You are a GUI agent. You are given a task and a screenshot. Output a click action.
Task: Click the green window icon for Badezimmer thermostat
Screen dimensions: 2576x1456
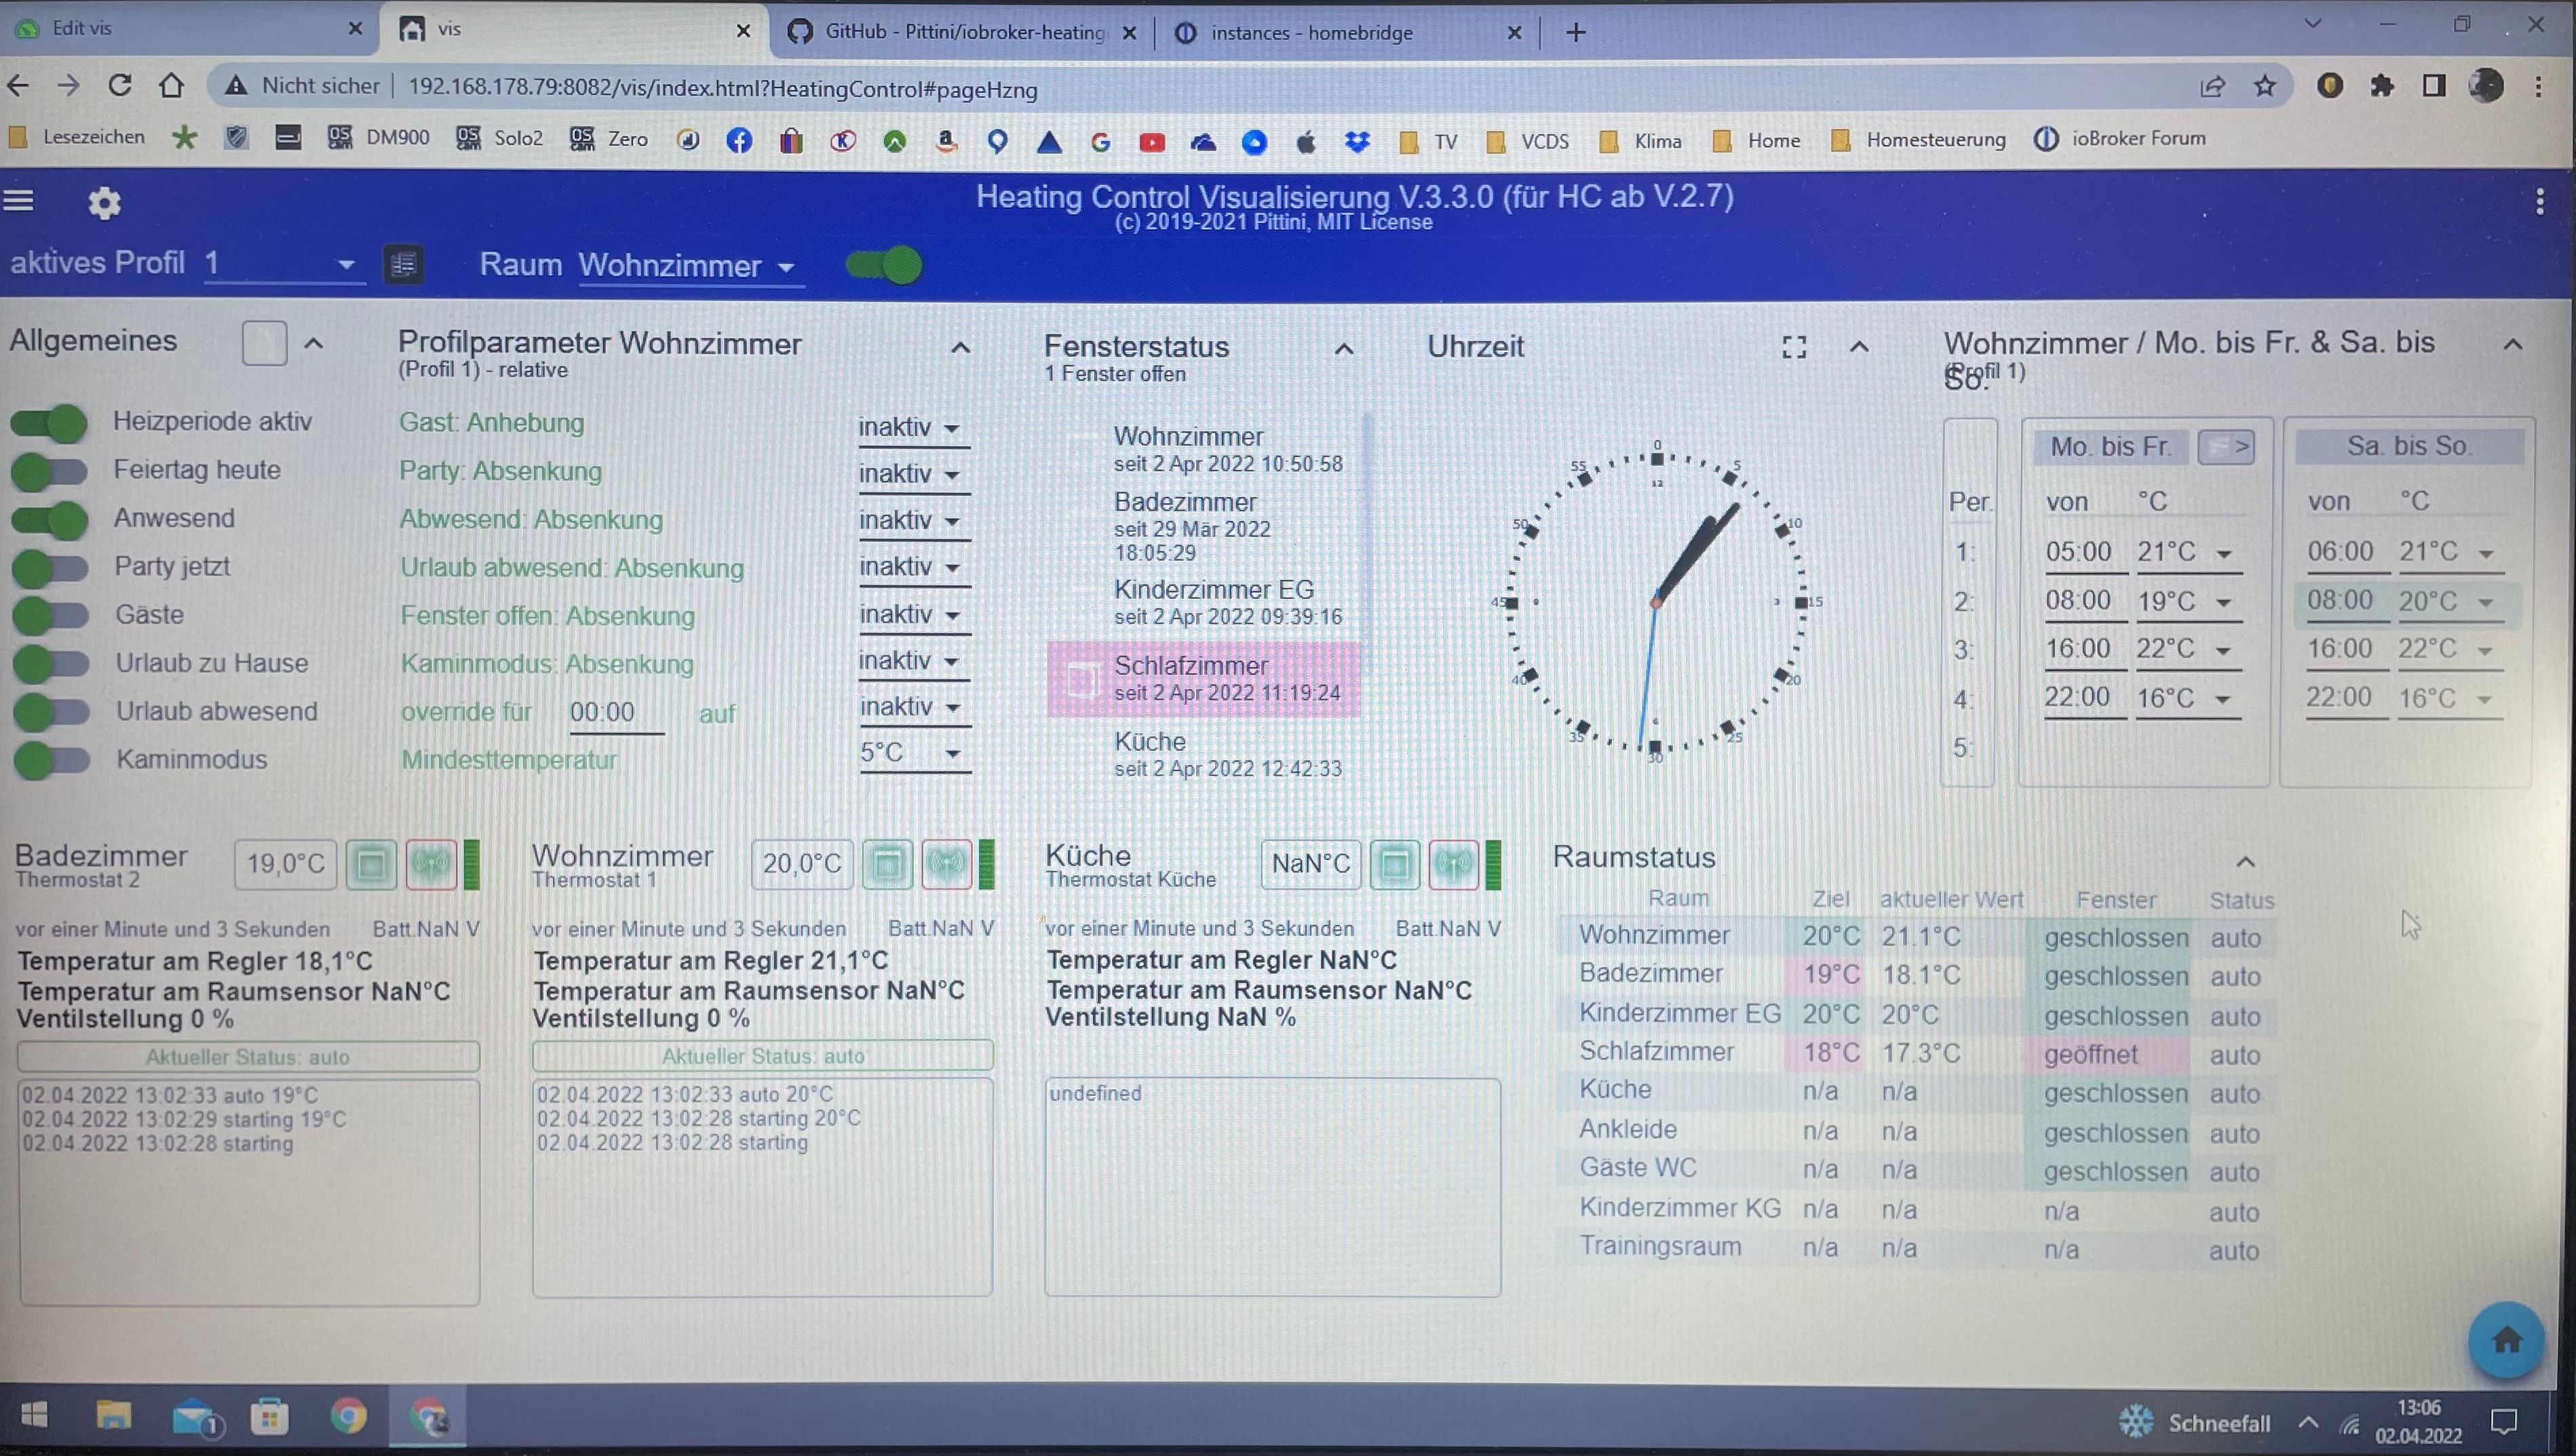coord(371,863)
